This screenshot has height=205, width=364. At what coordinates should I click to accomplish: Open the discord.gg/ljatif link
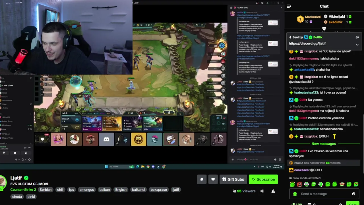[x=307, y=44]
